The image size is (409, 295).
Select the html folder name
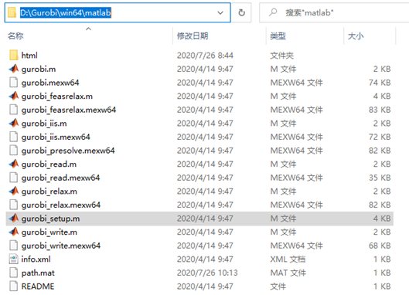[29, 56]
